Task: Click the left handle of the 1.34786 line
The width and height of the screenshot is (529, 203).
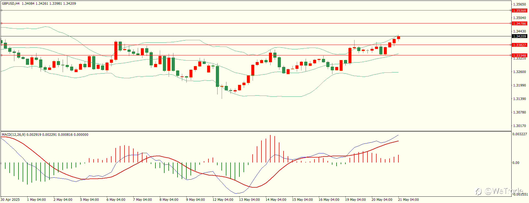Action: click(x=1, y=23)
